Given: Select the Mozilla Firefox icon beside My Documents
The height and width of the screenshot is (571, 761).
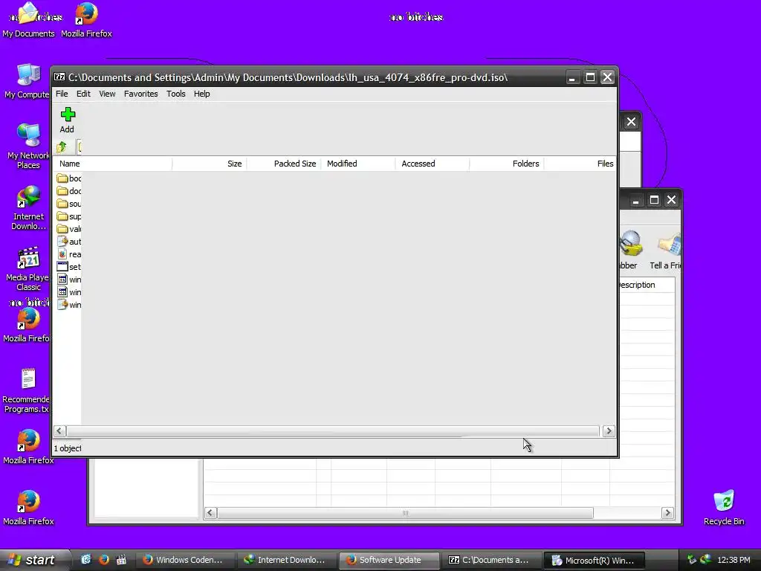Looking at the screenshot, I should [x=86, y=20].
